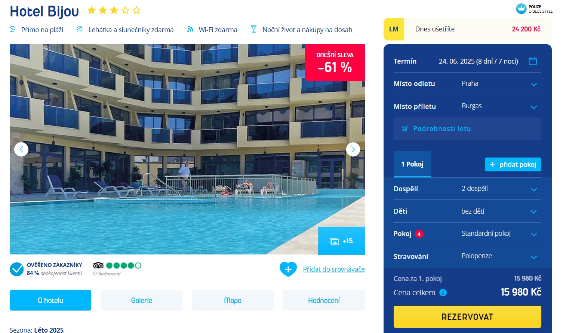Change room type in the Pokoj dropdown
The height and width of the screenshot is (333, 563).
(467, 234)
